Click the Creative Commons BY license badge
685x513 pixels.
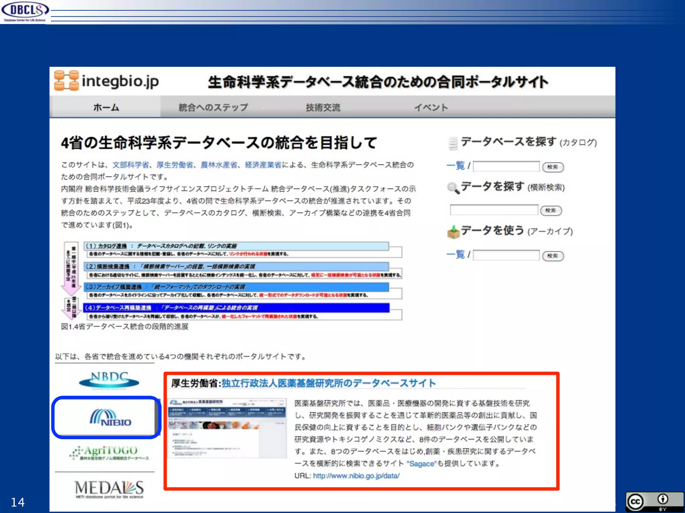[655, 501]
